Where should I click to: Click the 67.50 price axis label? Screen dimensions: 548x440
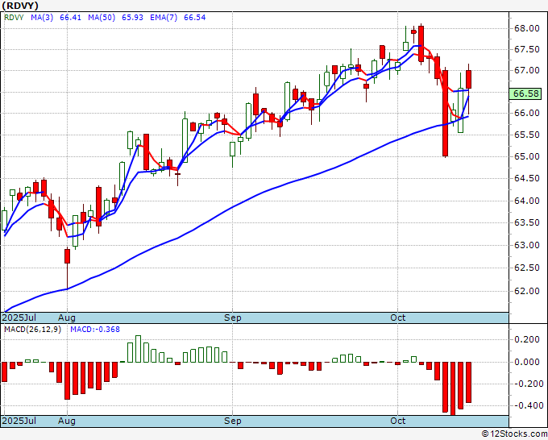coord(527,50)
